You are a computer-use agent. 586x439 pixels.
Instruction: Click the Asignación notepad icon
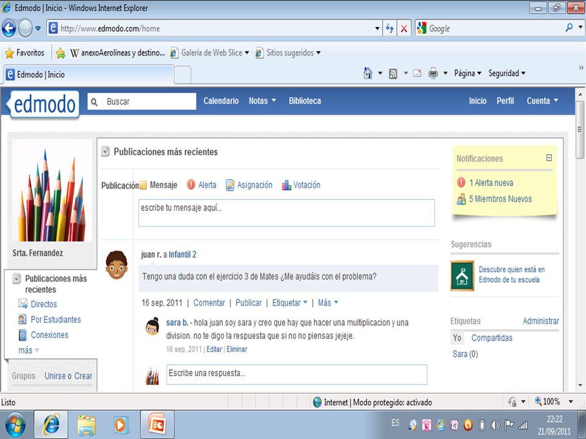pos(230,185)
